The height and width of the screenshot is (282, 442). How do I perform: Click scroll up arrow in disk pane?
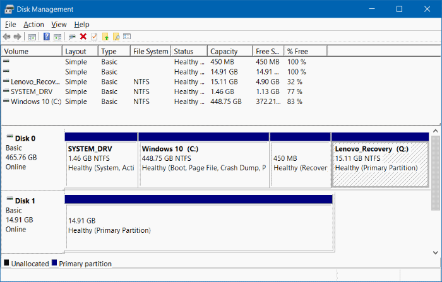435,131
